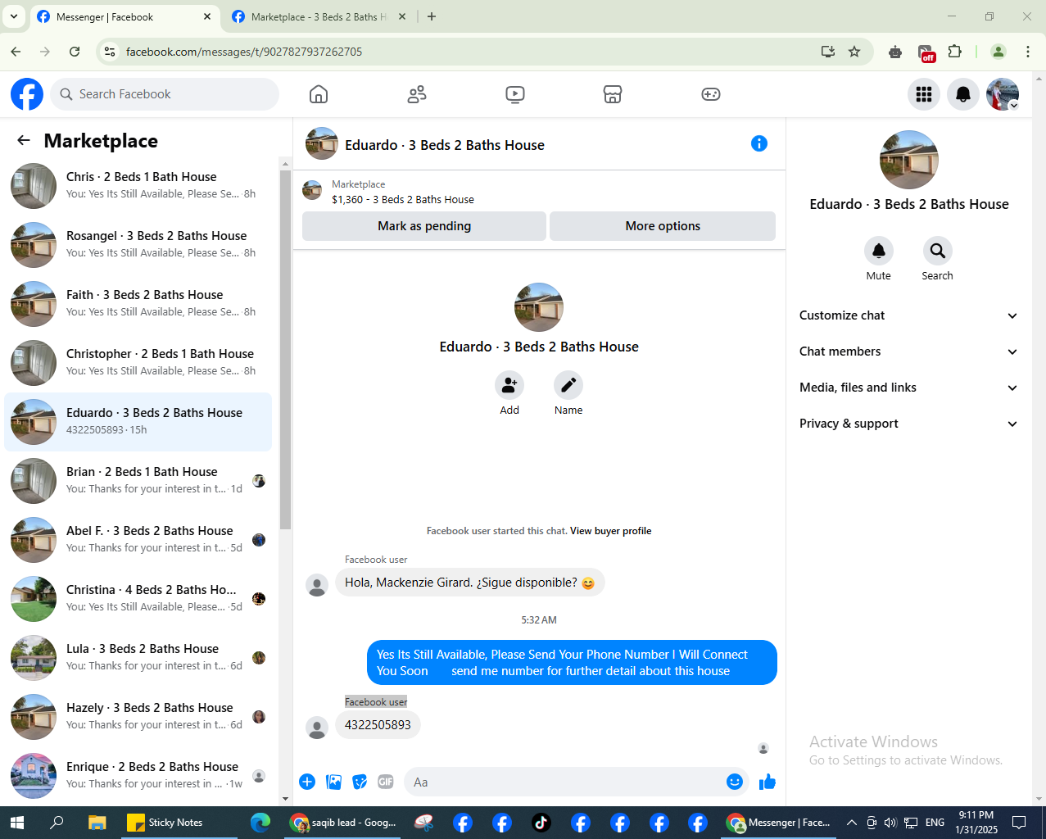Open the Notifications bell icon
Image resolution: width=1046 pixels, height=839 pixels.
pyautogui.click(x=963, y=94)
